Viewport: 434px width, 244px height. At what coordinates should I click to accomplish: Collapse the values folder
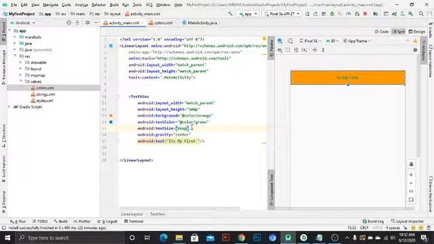click(21, 81)
